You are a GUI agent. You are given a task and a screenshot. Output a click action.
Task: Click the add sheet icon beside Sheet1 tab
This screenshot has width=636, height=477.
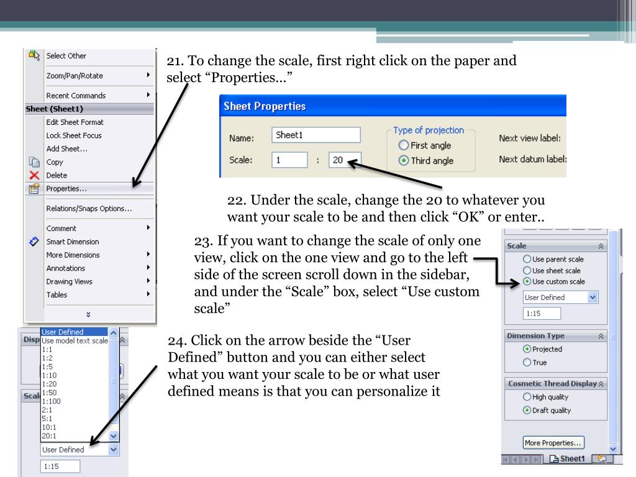(600, 459)
